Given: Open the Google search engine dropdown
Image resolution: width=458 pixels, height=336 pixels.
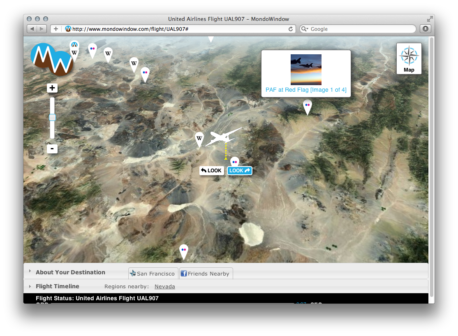Looking at the screenshot, I should point(305,29).
